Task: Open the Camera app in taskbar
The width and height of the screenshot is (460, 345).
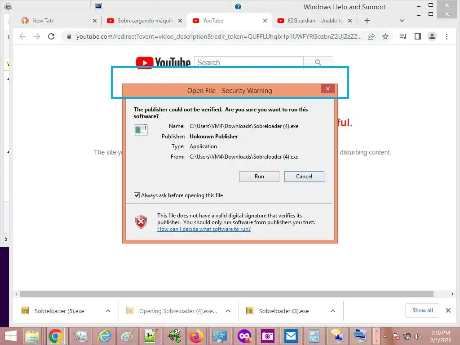Action: [x=267, y=336]
